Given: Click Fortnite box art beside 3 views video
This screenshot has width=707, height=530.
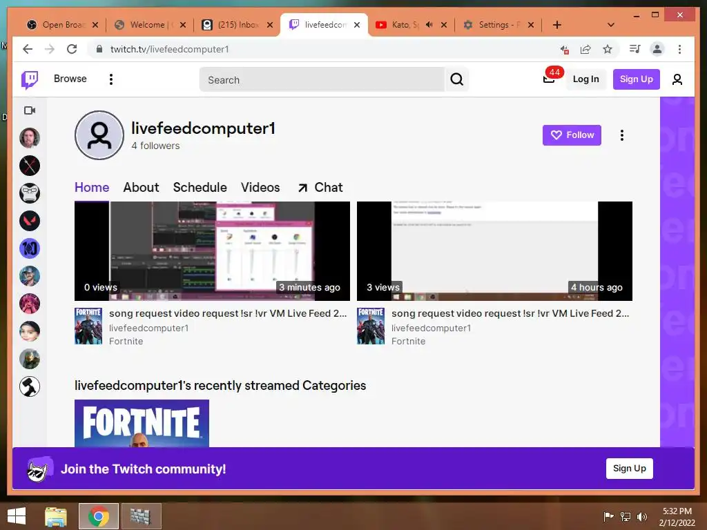Looking at the screenshot, I should coord(371,326).
